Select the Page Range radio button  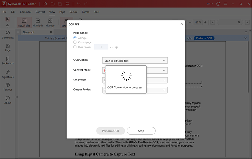pos(75,47)
